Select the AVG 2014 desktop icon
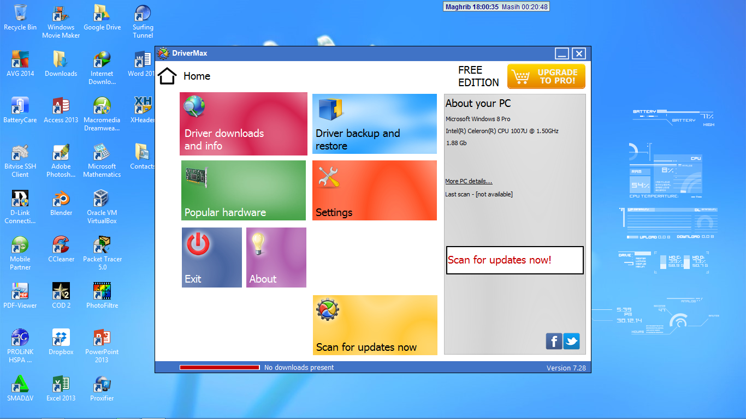Viewport: 746px width, 419px height. pyautogui.click(x=20, y=64)
